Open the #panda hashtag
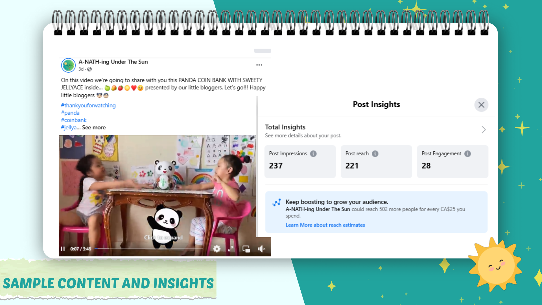The width and height of the screenshot is (542, 305). pyautogui.click(x=70, y=113)
